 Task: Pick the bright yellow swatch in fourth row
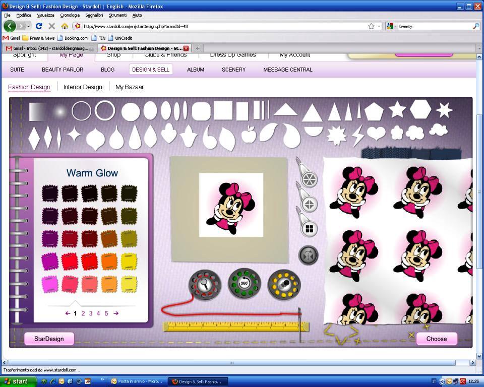tap(129, 262)
